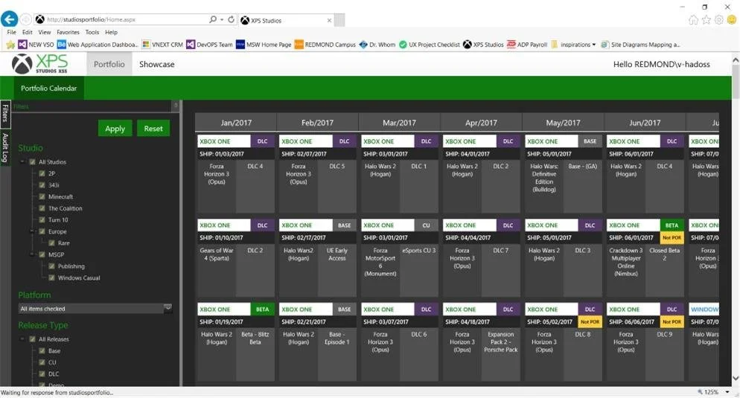
Task: Collapse the MSGP tree node
Action: (32, 254)
